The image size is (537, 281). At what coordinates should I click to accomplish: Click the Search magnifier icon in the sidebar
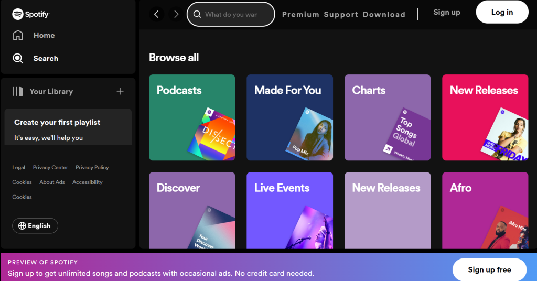(18, 59)
